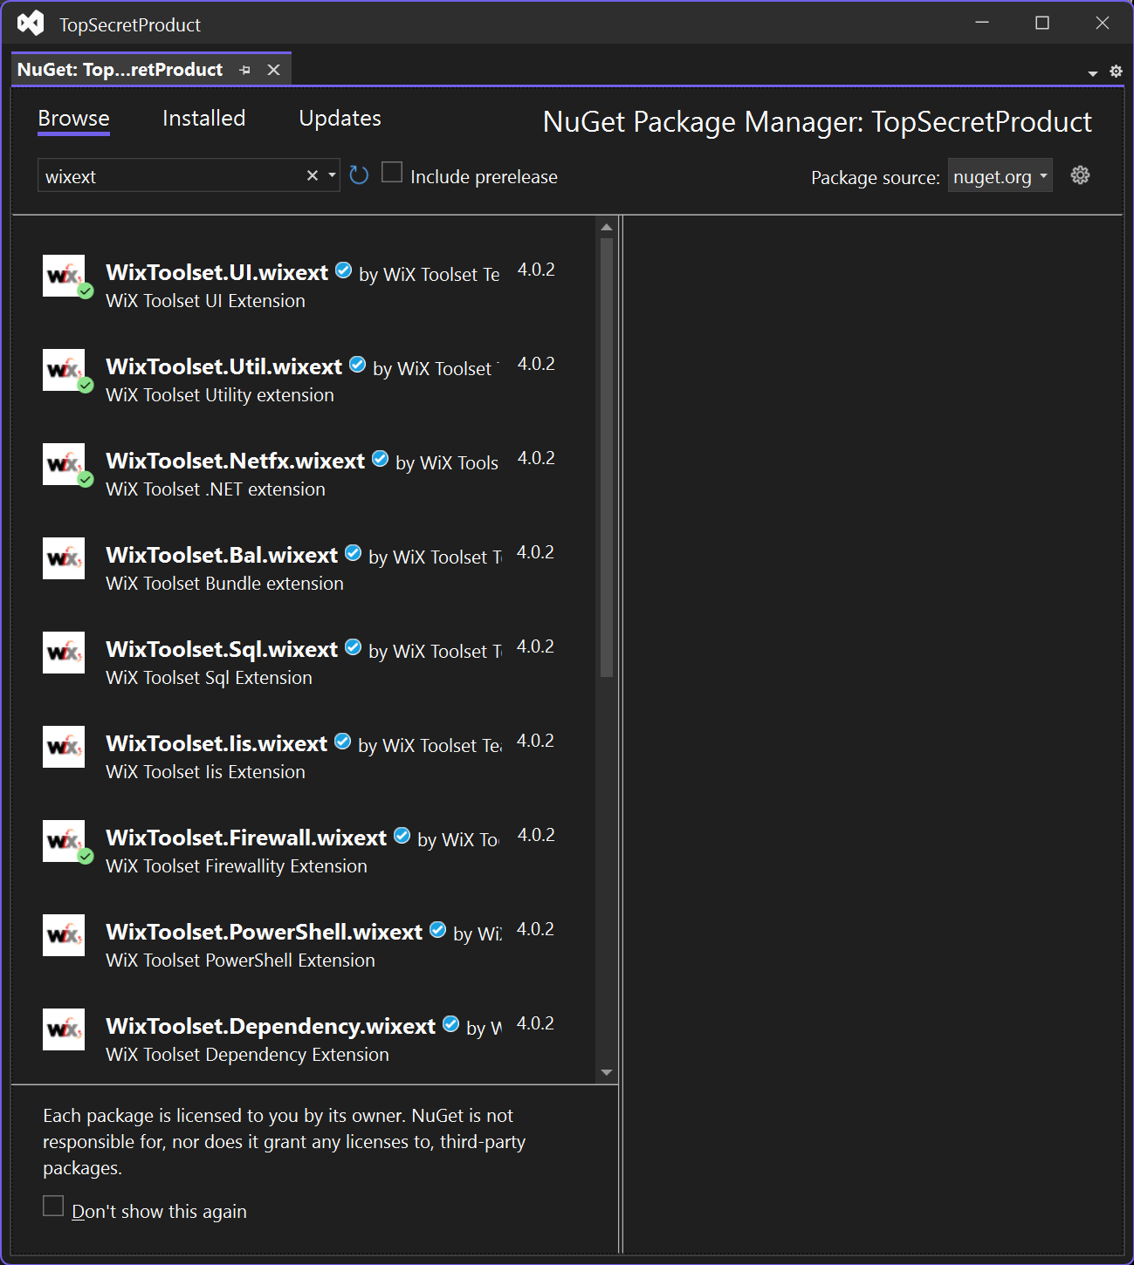
Task: Click the refresh search results icon
Action: (359, 174)
